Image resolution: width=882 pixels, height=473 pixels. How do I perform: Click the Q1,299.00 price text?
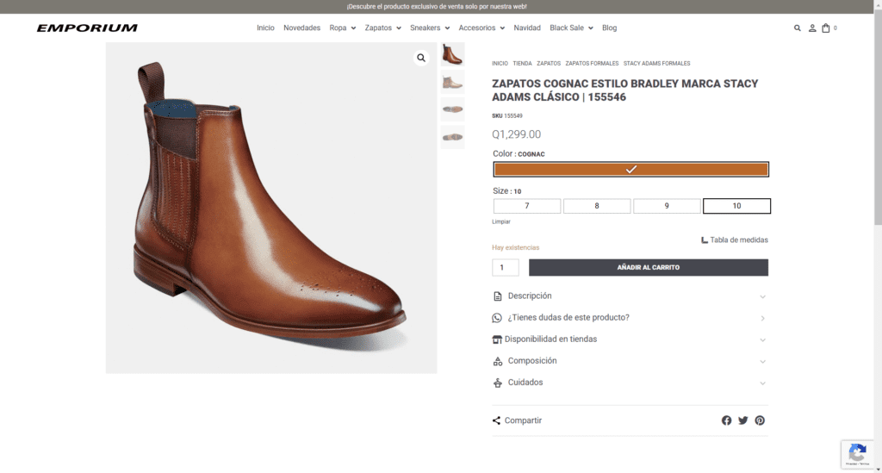click(517, 134)
